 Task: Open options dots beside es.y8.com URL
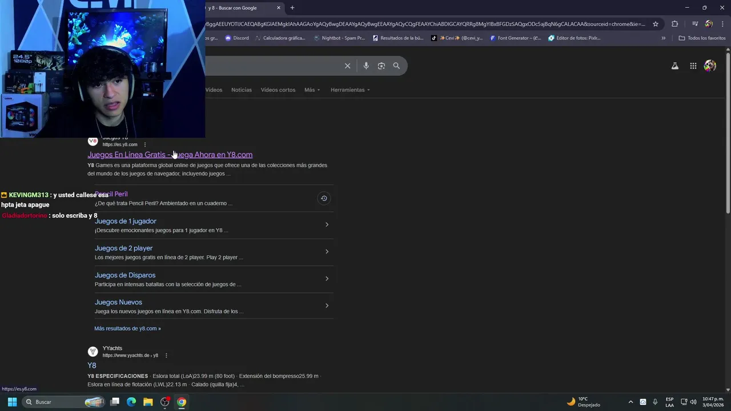[145, 144]
